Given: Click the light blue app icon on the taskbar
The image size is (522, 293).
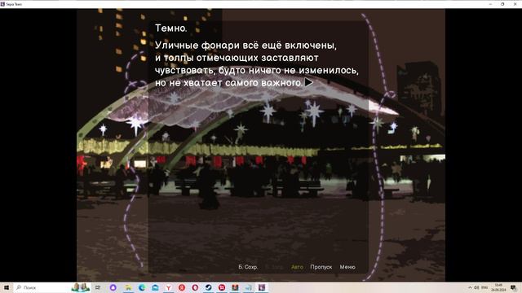Looking at the screenshot, I should [248, 287].
